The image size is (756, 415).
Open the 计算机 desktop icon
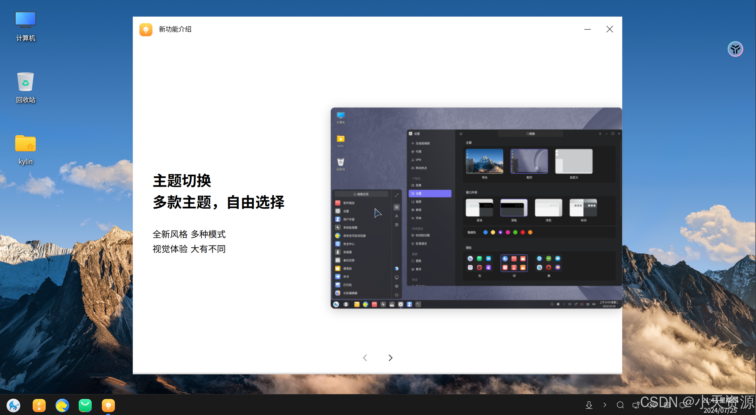tap(25, 27)
